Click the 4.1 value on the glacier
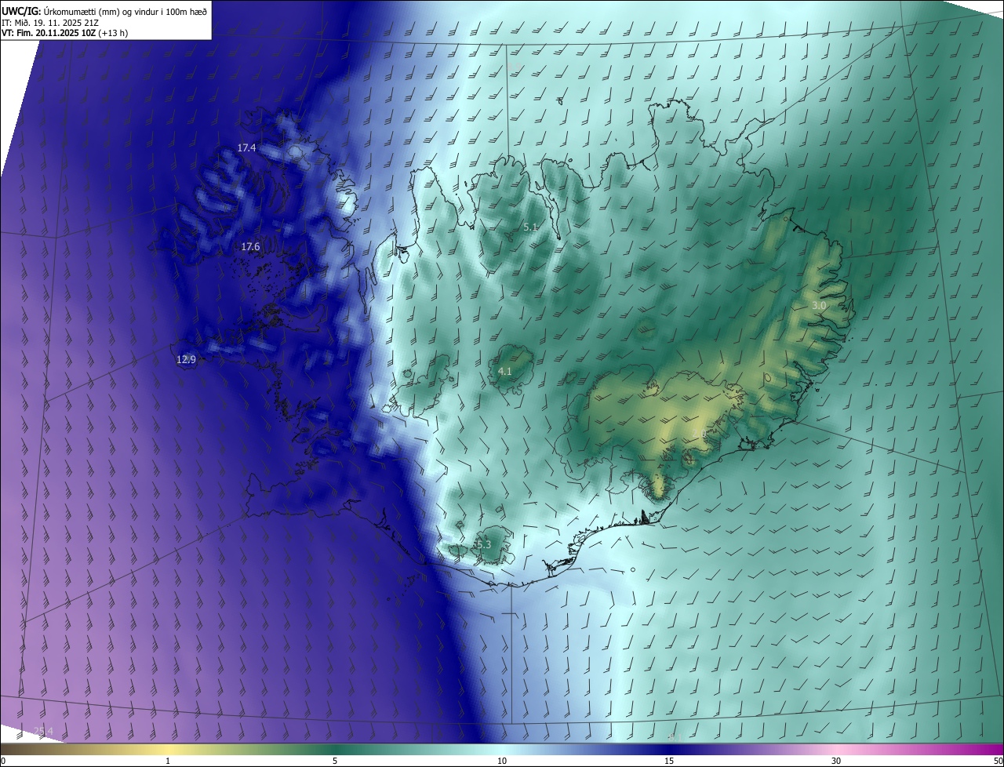This screenshot has width=1004, height=767. tap(505, 371)
